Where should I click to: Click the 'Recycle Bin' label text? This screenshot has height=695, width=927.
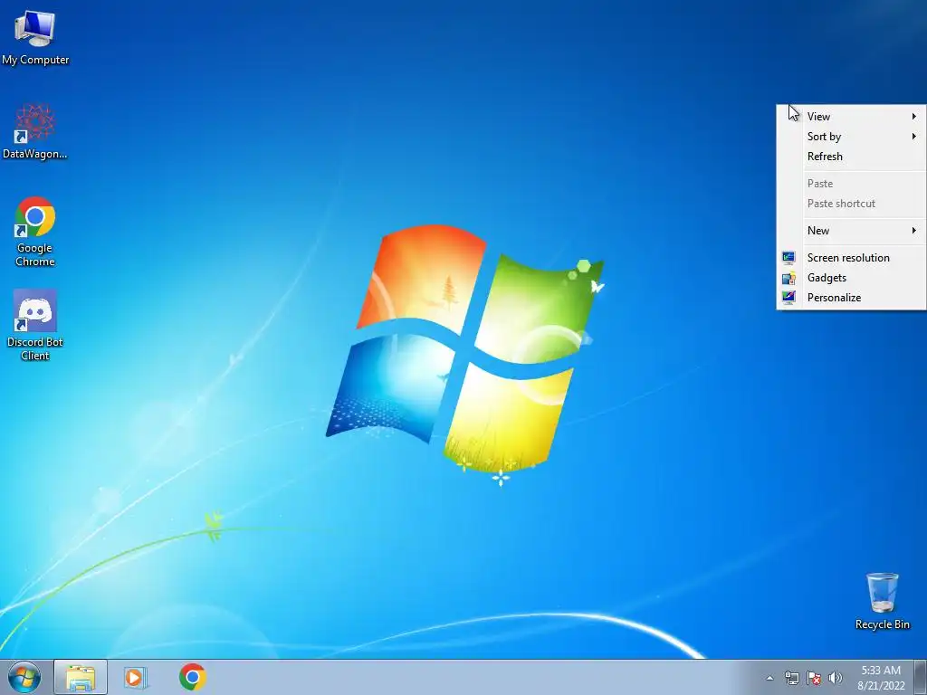[883, 624]
